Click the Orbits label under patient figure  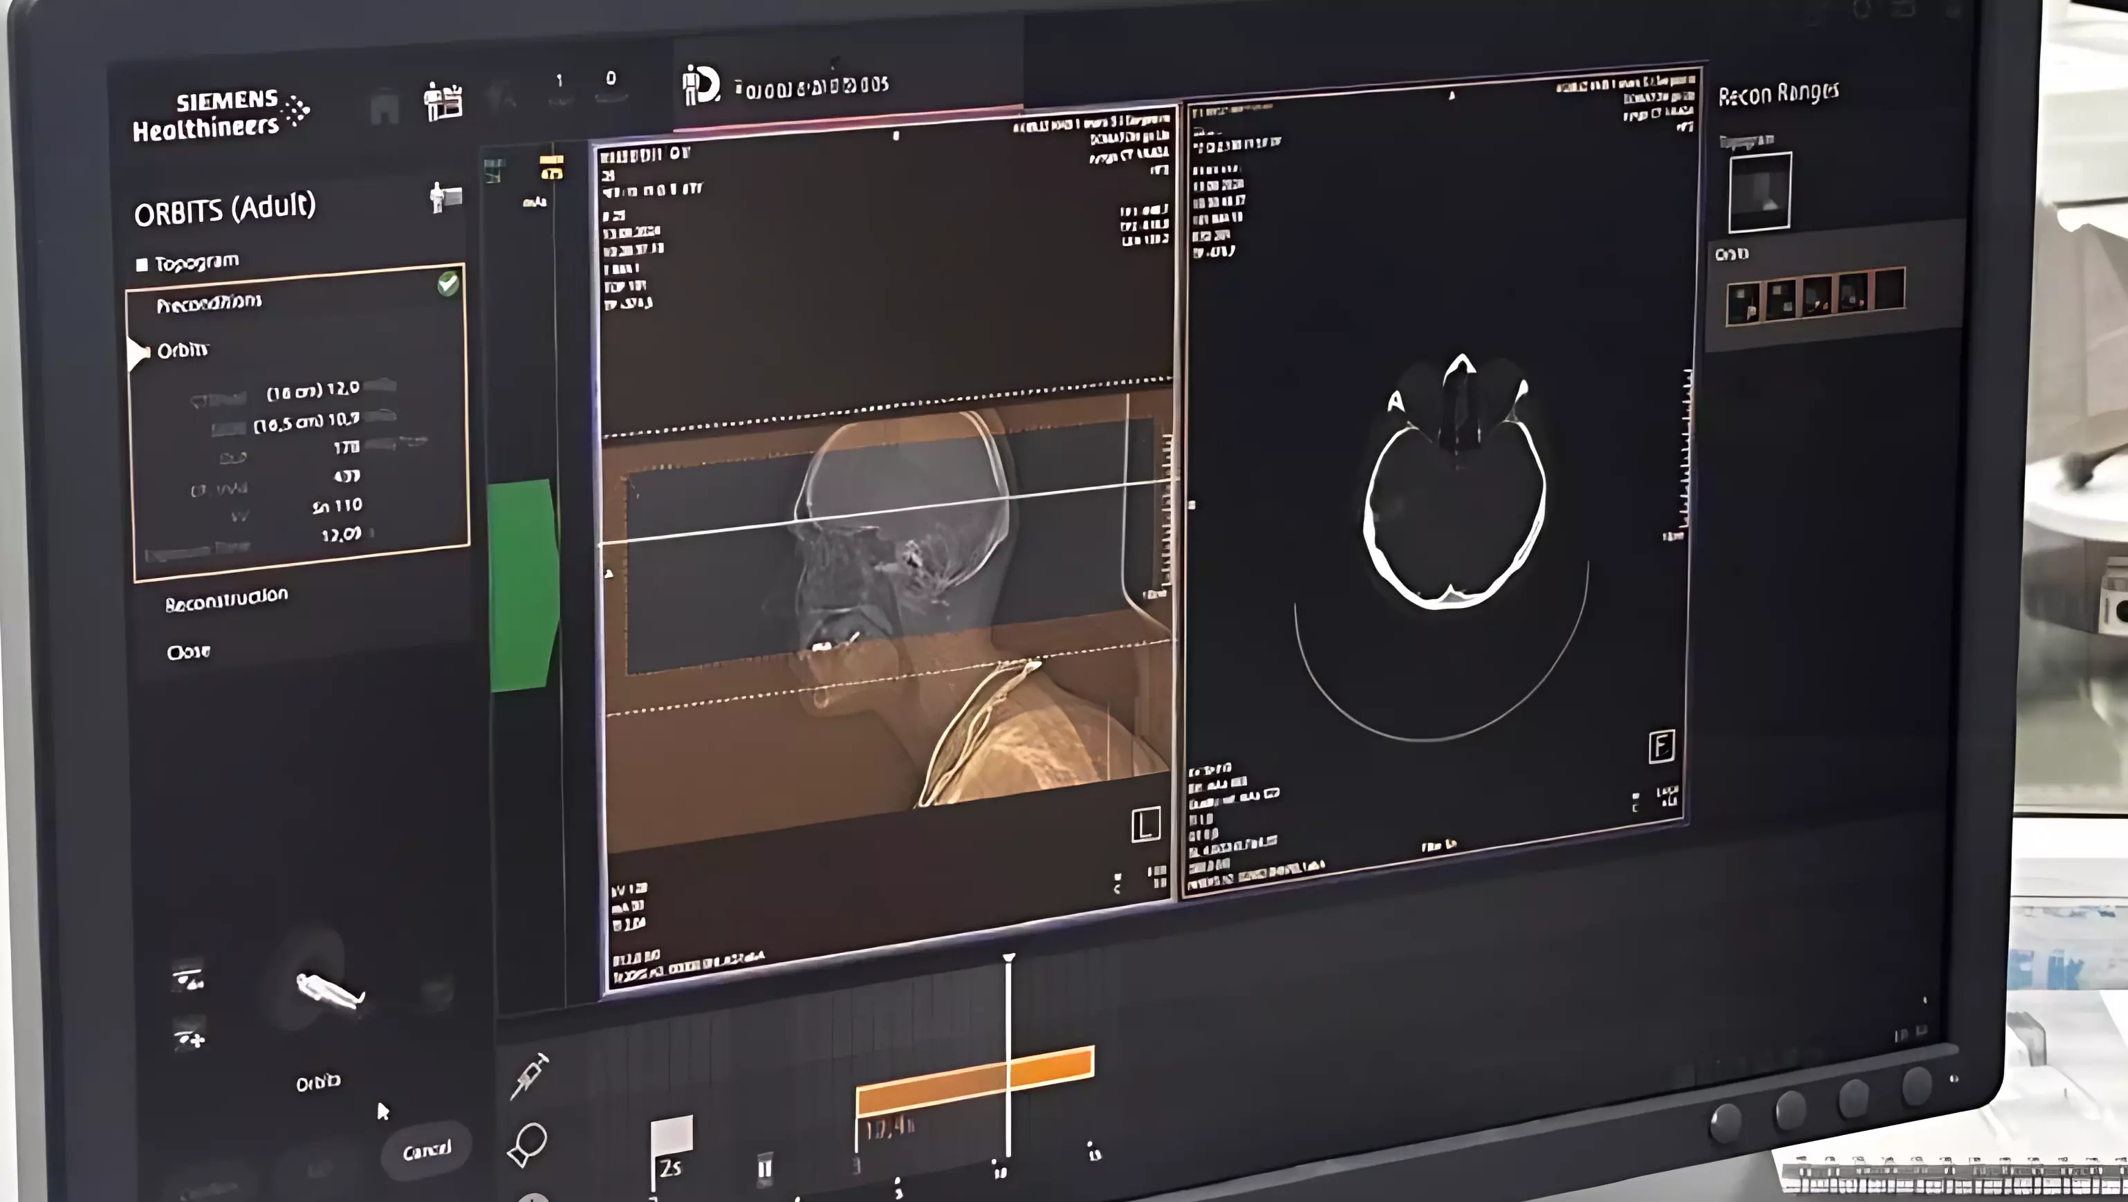pos(318,1082)
